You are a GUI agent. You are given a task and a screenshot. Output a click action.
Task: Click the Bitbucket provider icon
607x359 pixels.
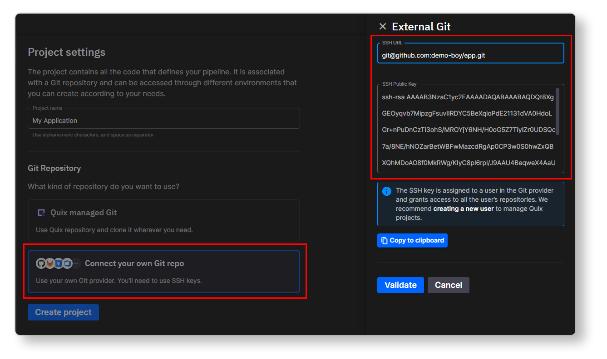click(59, 263)
